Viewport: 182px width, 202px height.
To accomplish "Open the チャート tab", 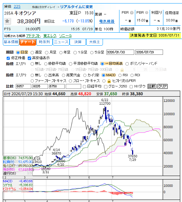I will (27, 42).
